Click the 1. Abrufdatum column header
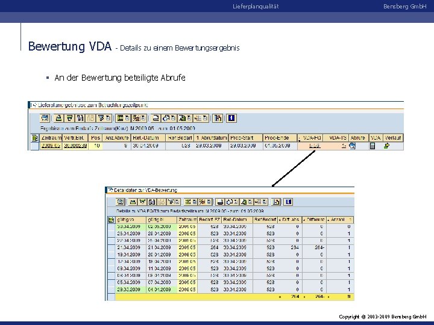 (x=211, y=138)
